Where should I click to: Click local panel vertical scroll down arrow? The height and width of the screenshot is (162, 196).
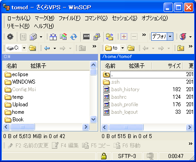tap(94, 119)
